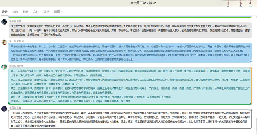Open the 活动 tab
This screenshot has width=257, height=134.
[46, 12]
